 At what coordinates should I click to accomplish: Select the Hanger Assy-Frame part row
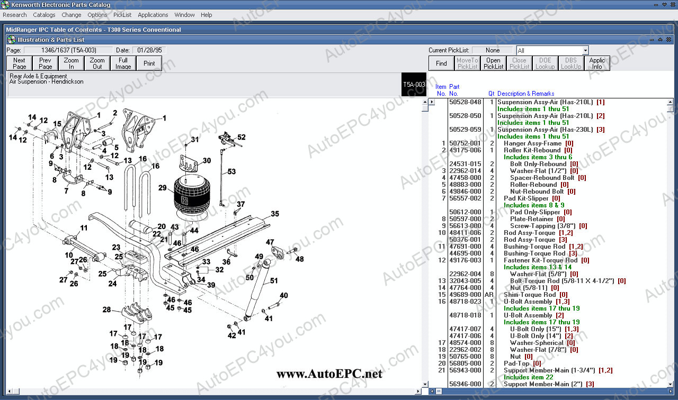pos(532,143)
